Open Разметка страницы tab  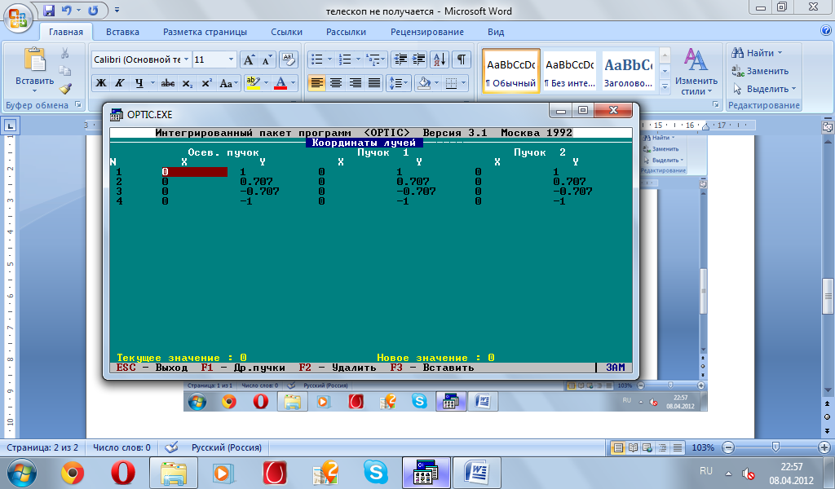coord(205,32)
